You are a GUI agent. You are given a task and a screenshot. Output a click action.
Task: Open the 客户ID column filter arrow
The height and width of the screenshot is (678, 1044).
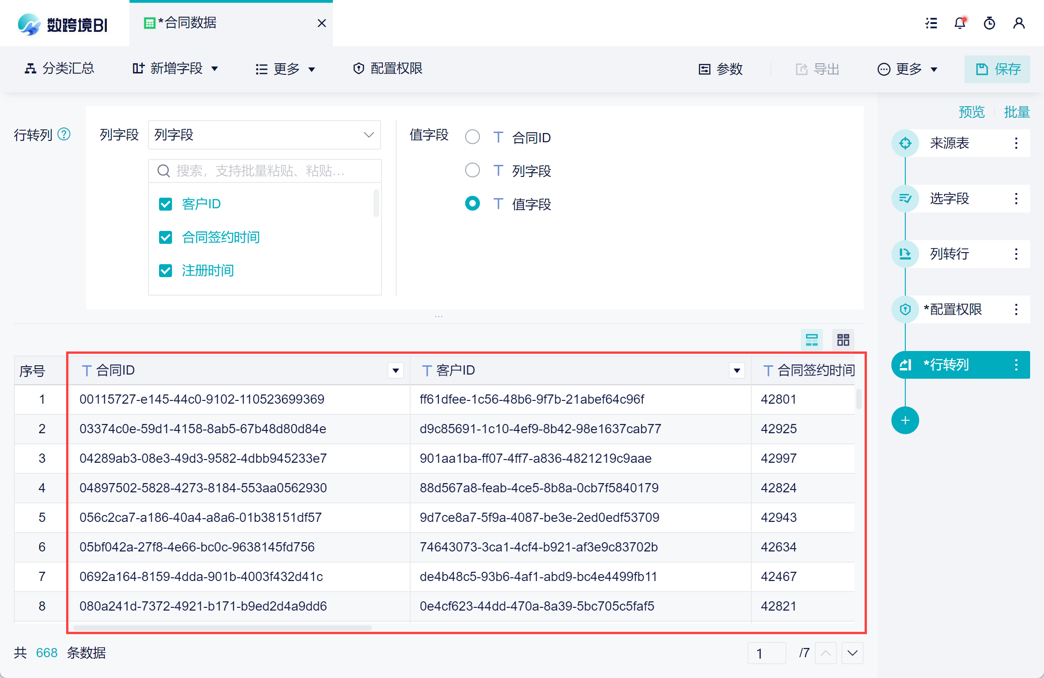point(737,370)
